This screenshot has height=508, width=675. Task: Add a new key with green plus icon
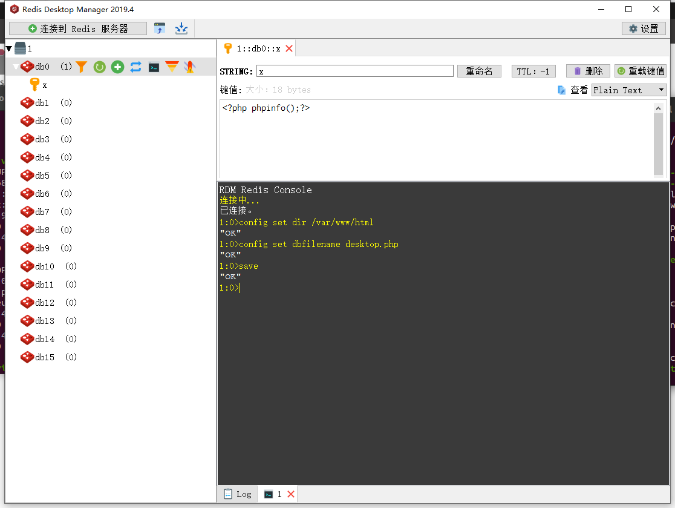tap(117, 67)
